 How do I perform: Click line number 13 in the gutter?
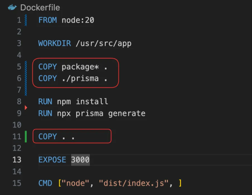pyautogui.click(x=17, y=160)
